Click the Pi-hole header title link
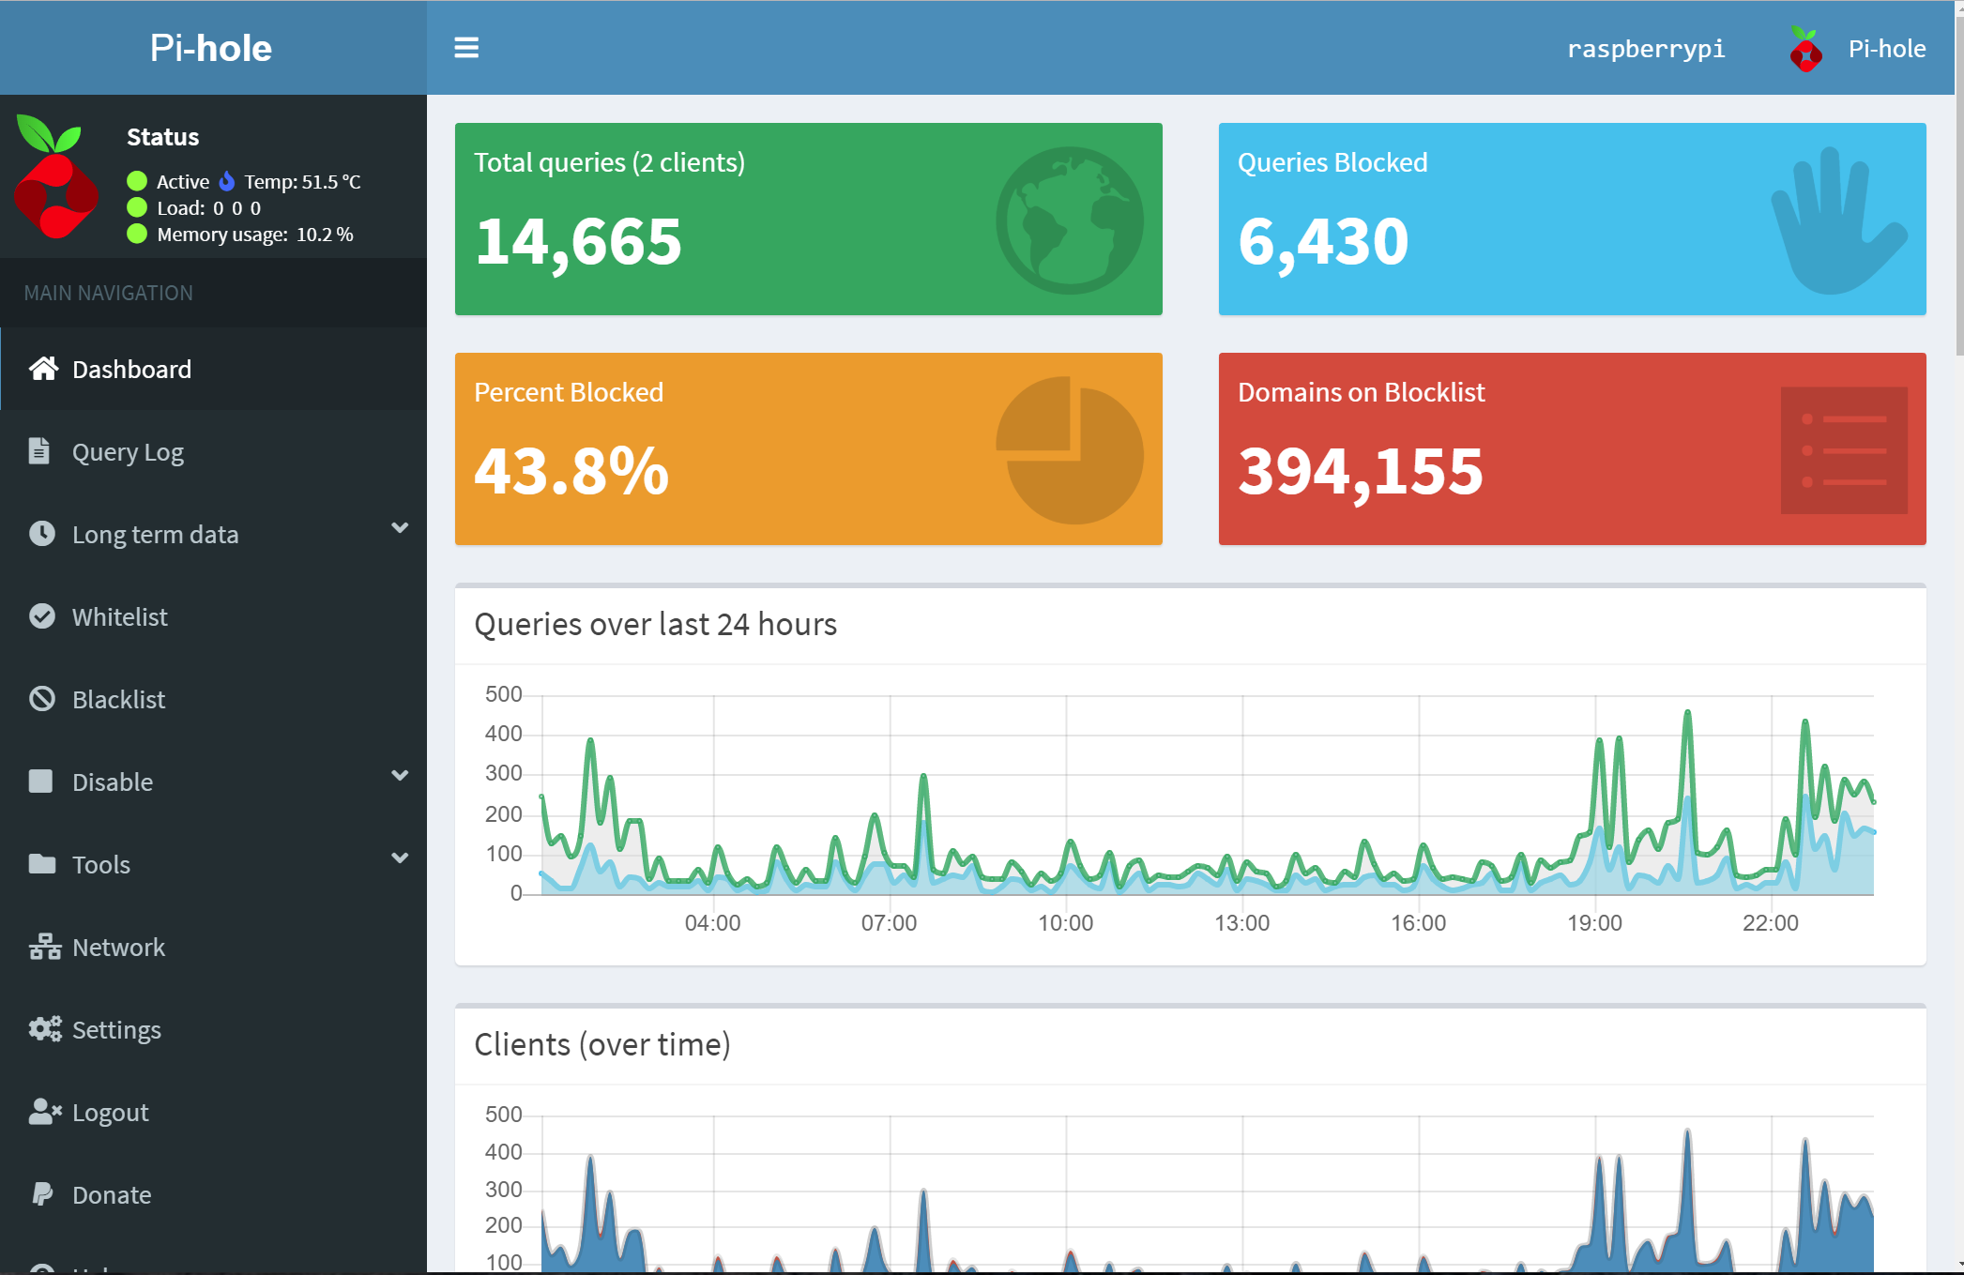1964x1275 pixels. [x=211, y=48]
